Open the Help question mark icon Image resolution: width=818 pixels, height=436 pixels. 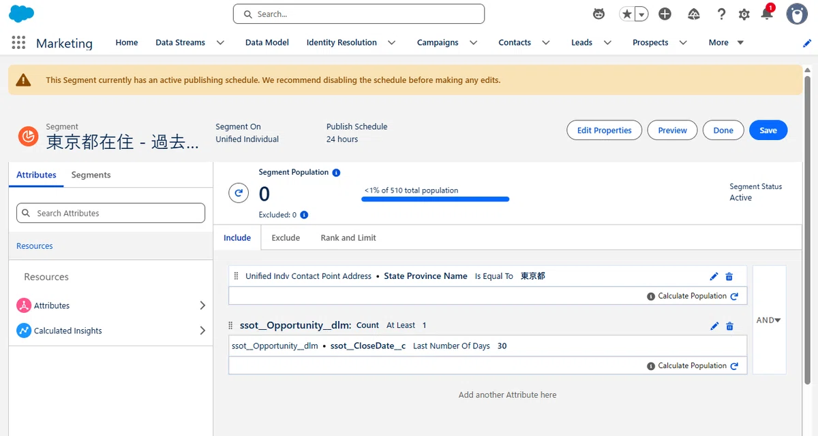[722, 14]
